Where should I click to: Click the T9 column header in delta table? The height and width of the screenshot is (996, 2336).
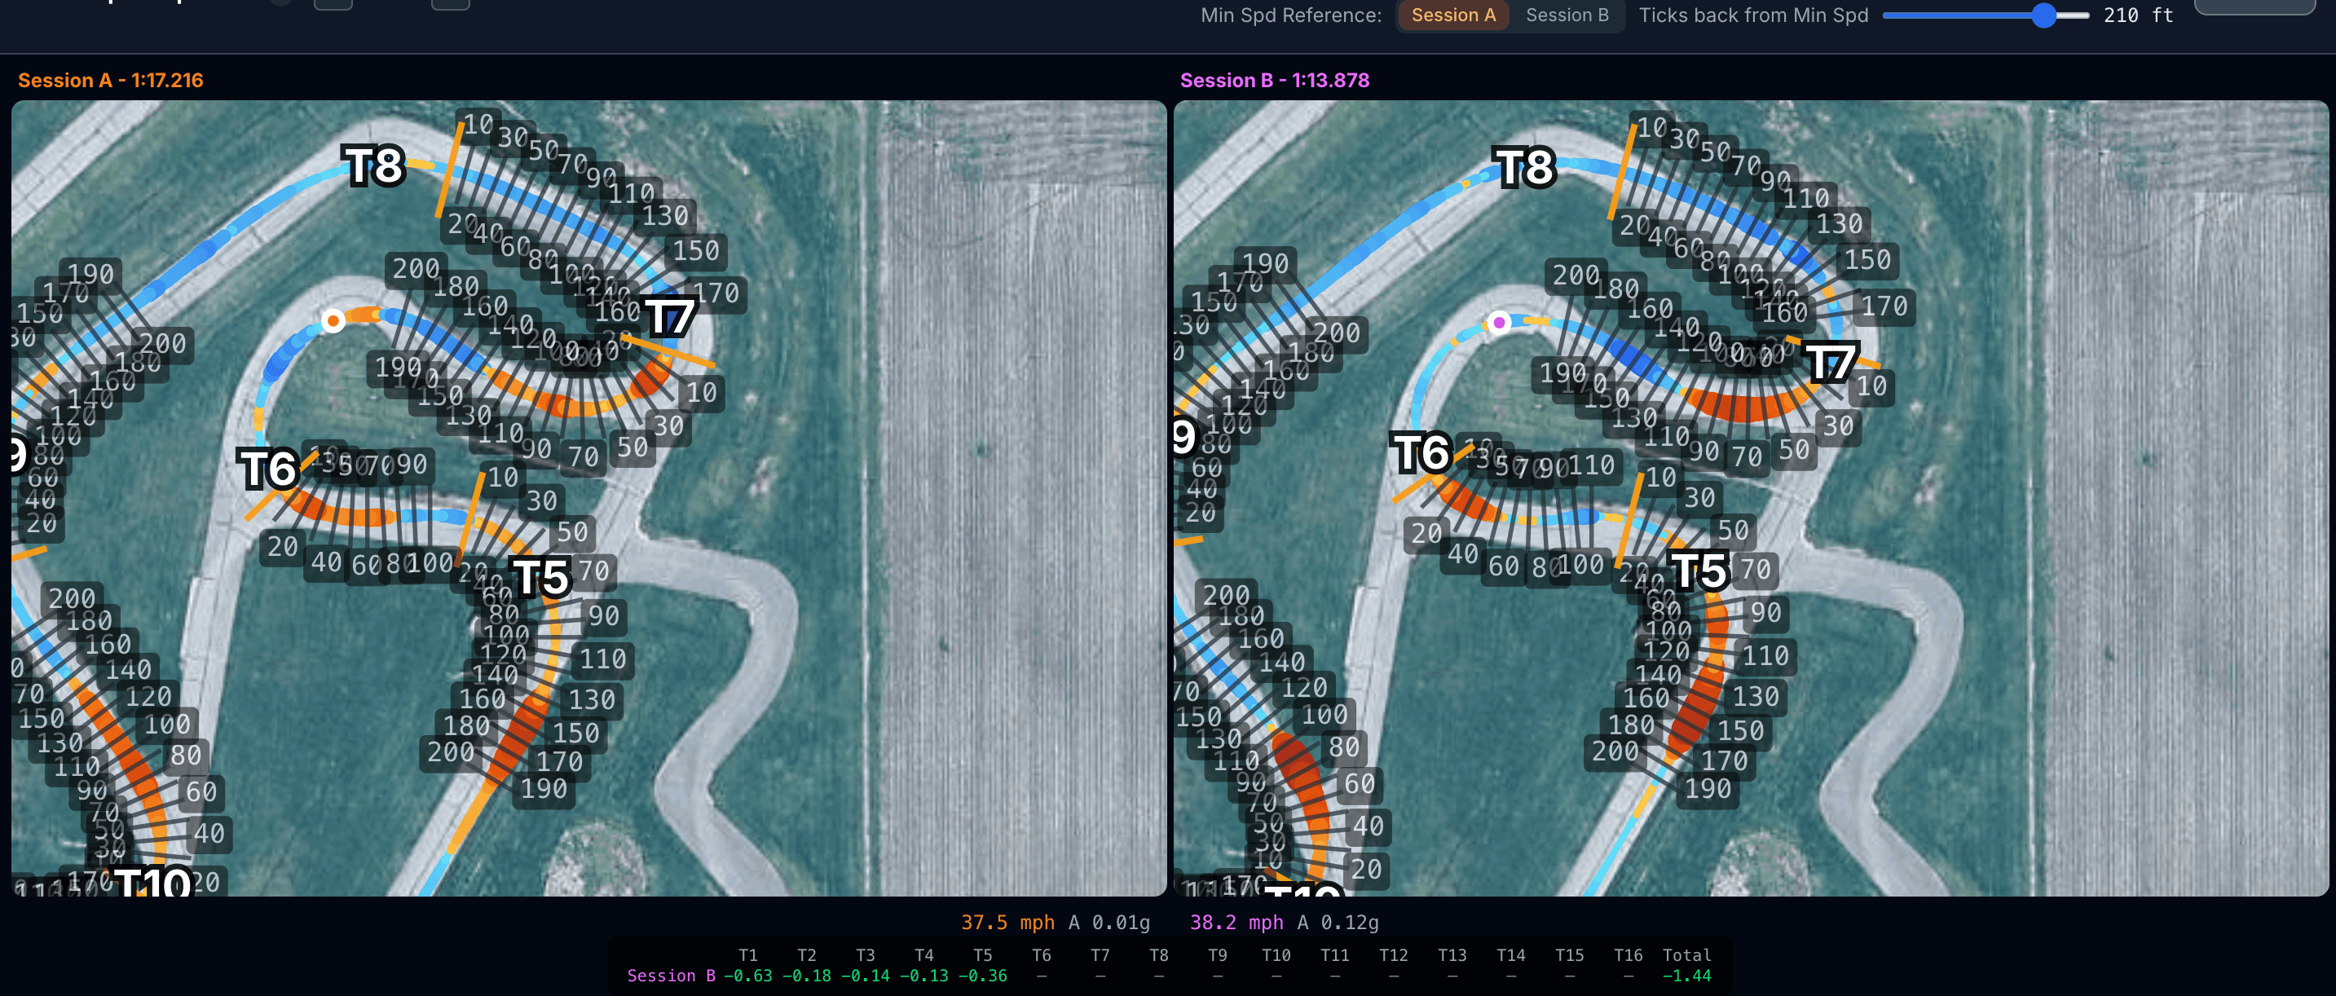pyautogui.click(x=1217, y=955)
